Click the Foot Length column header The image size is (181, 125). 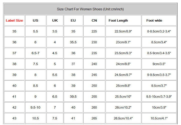click(118, 21)
